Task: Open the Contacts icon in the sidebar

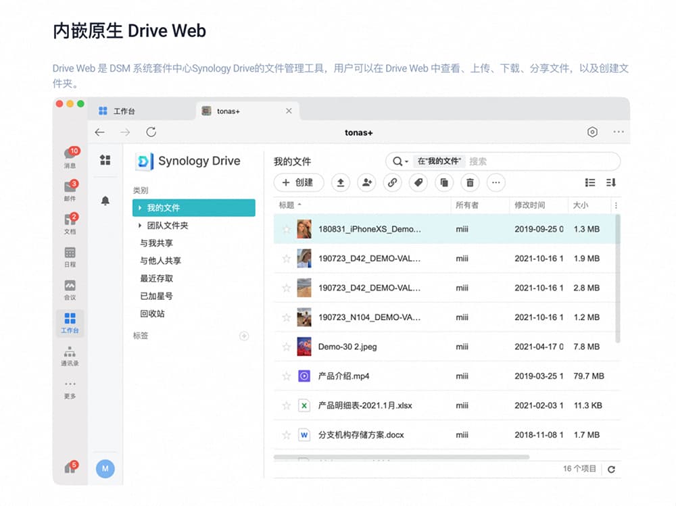Action: [70, 356]
